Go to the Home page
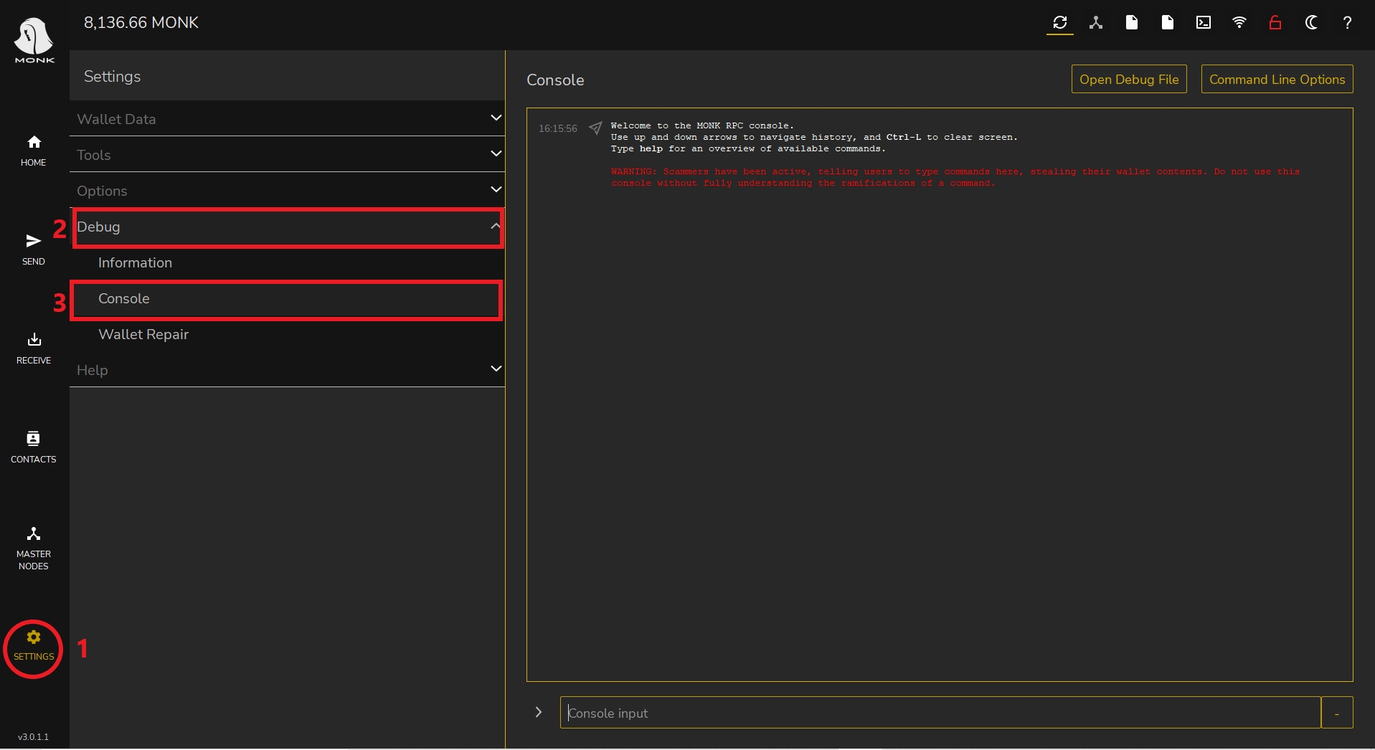The width and height of the screenshot is (1375, 750). 34,151
